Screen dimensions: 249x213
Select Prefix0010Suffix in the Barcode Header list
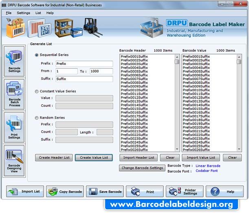(x=134, y=90)
